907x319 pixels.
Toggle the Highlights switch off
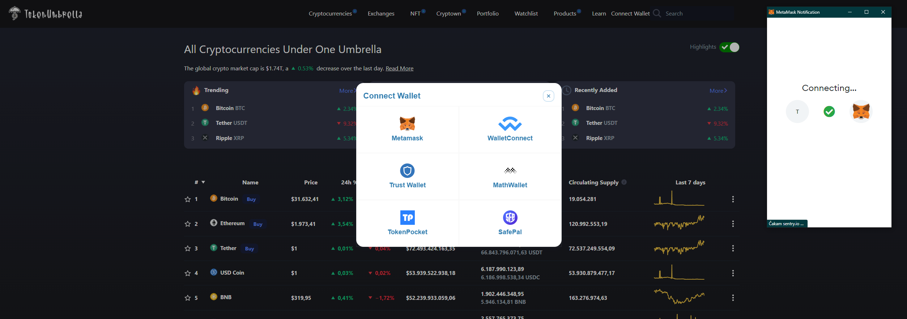coord(729,47)
